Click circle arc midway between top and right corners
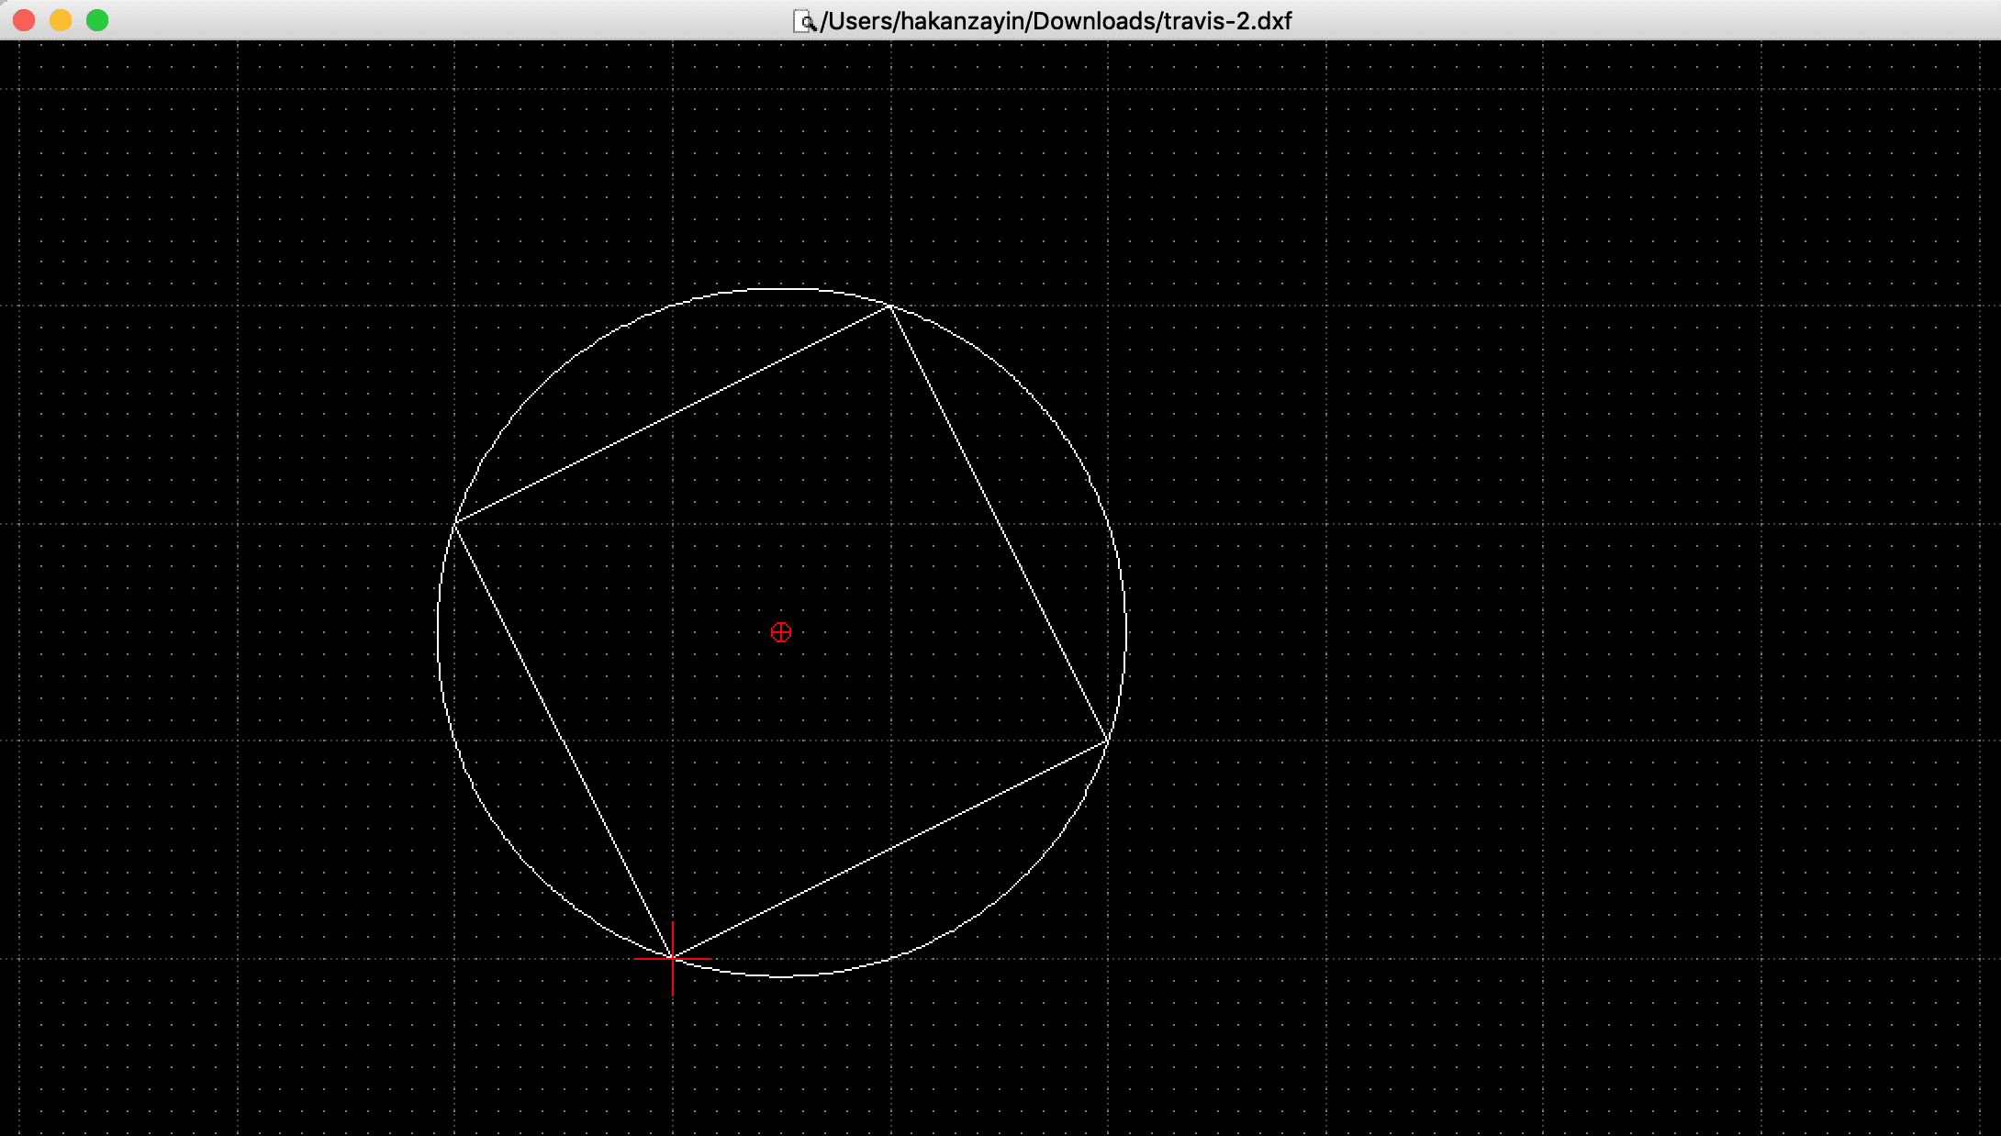The height and width of the screenshot is (1136, 2001). (1090, 478)
